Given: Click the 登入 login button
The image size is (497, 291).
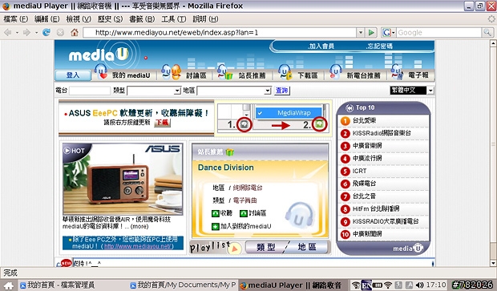Looking at the screenshot, I should pyautogui.click(x=73, y=75).
